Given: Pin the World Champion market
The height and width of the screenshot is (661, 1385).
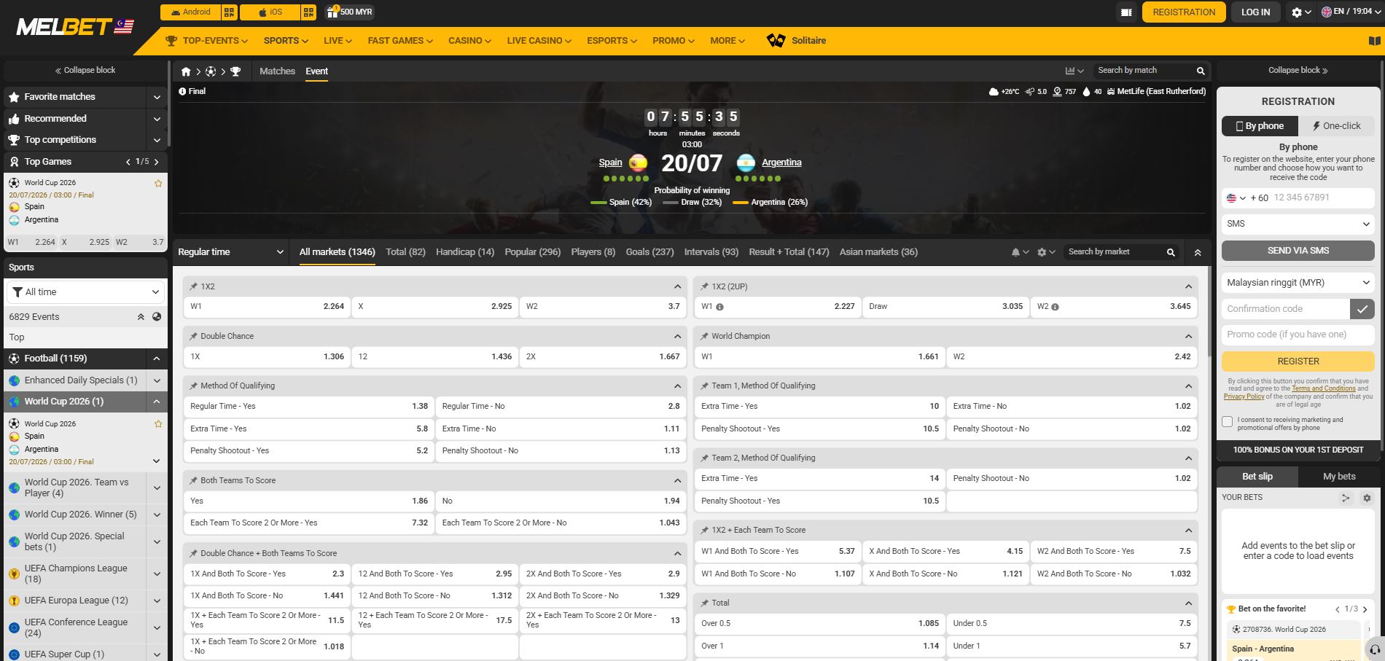Looking at the screenshot, I should pos(704,336).
